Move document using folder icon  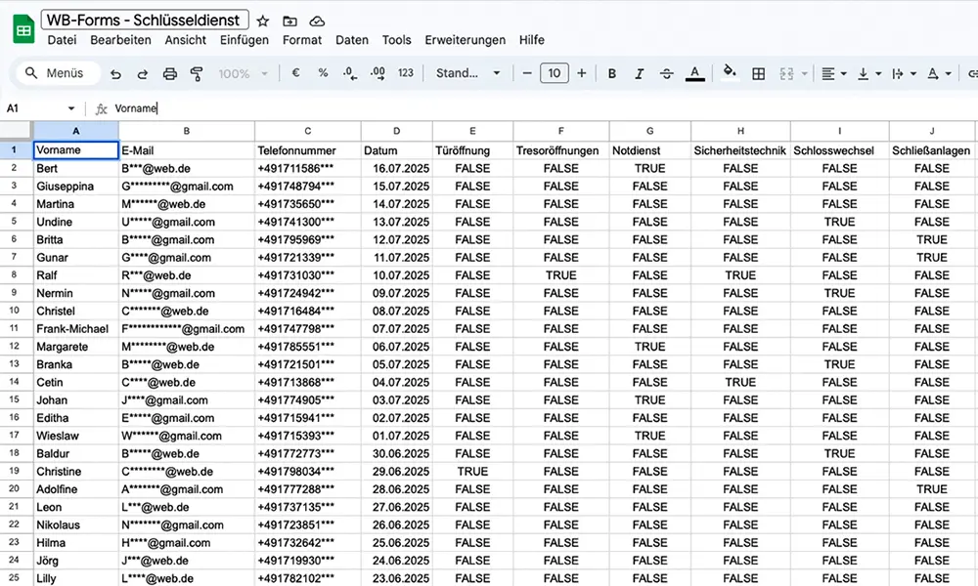pos(289,21)
